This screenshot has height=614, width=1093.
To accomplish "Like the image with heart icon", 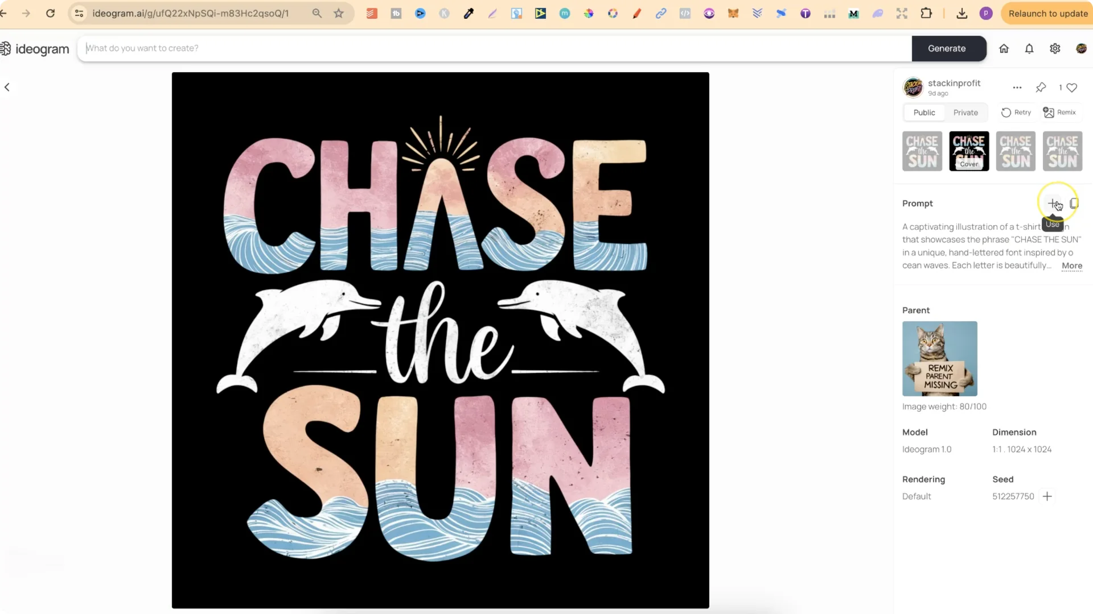I will click(x=1072, y=88).
